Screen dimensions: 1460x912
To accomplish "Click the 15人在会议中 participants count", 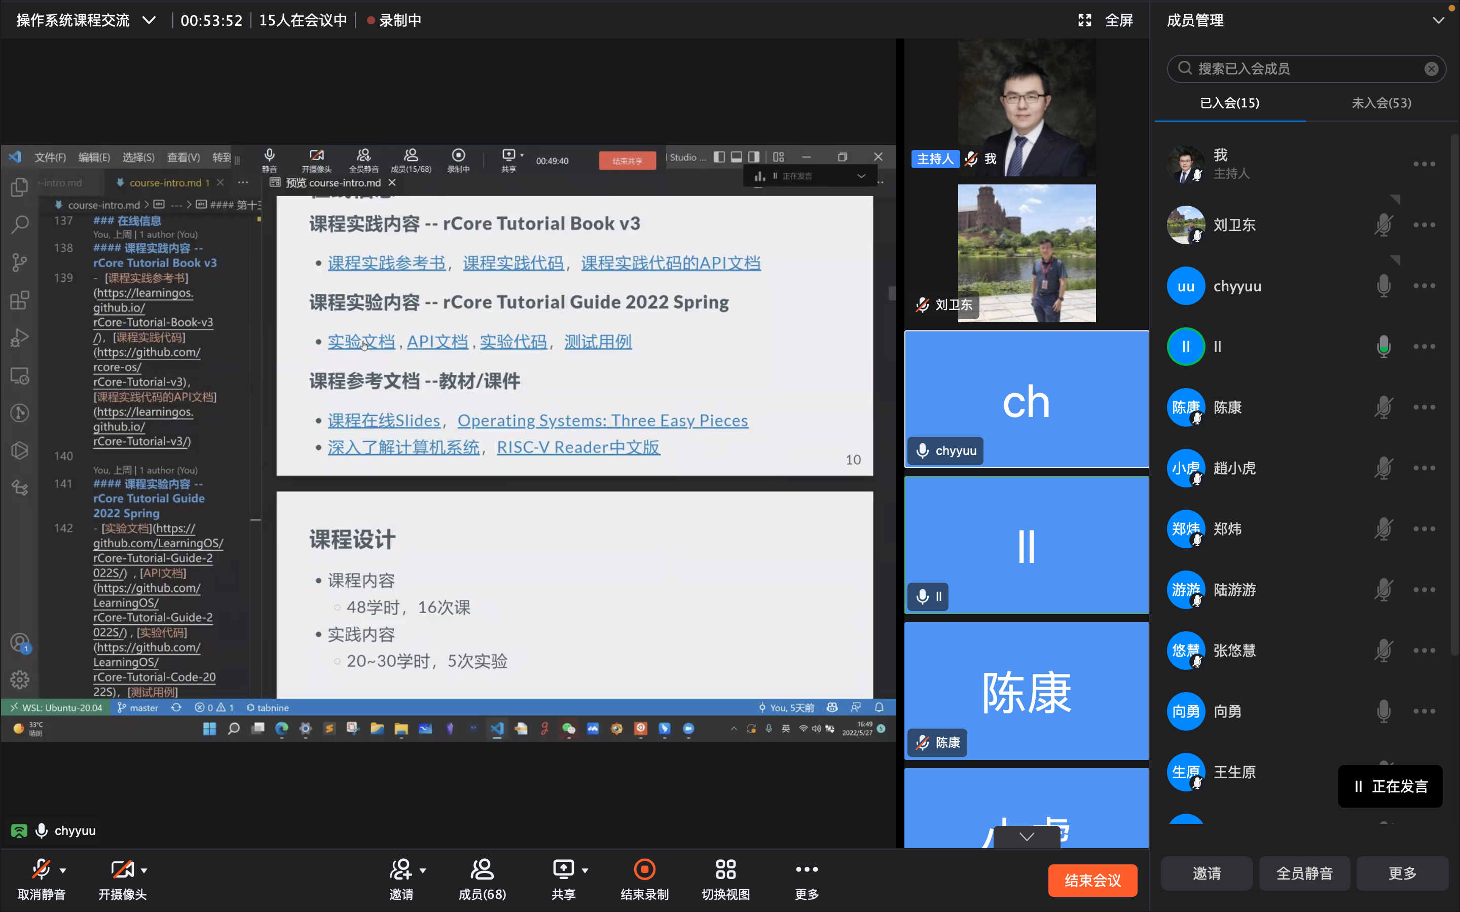I will point(303,20).
